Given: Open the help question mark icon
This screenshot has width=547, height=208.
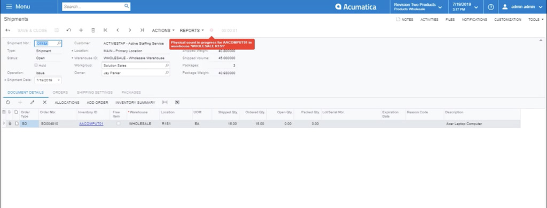Looking at the screenshot, I should point(491,7).
